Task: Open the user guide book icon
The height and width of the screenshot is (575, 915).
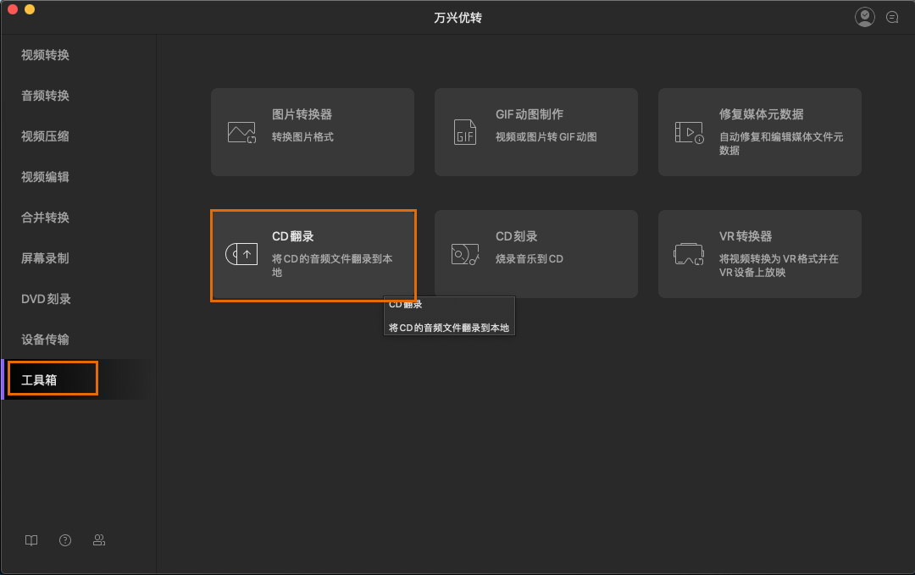Action: [30, 539]
